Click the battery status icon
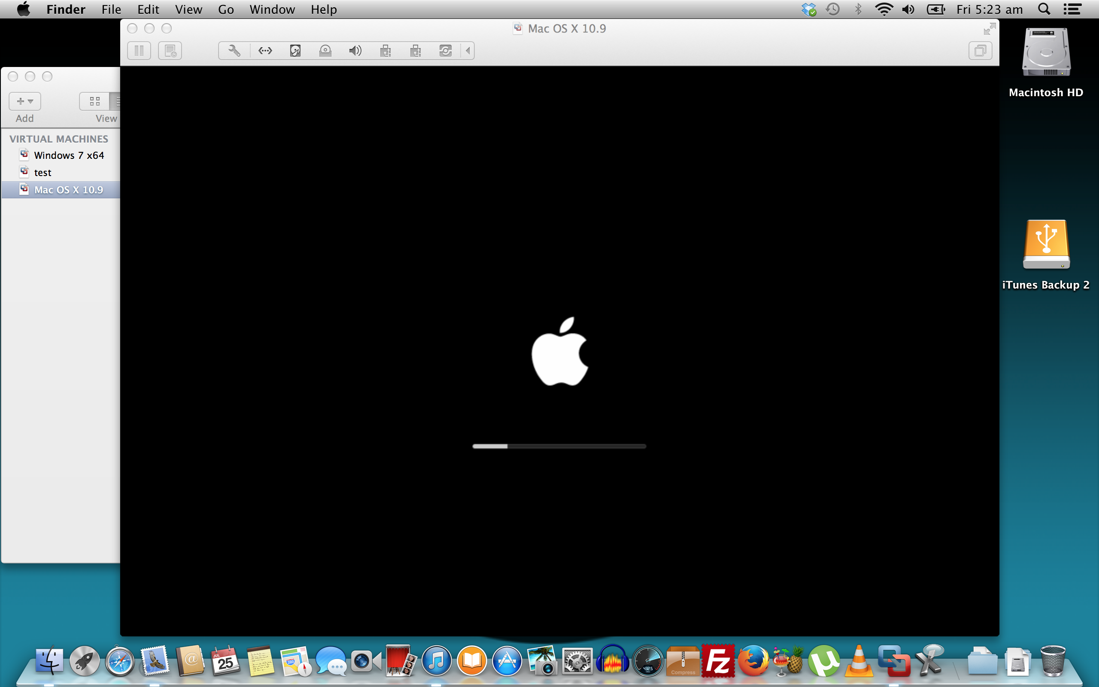 935,9
